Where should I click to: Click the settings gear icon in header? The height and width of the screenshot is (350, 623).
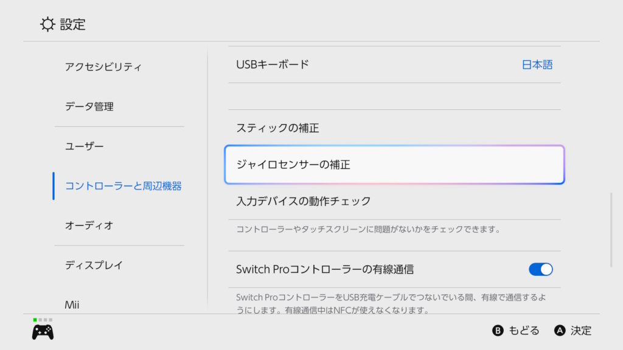point(47,24)
